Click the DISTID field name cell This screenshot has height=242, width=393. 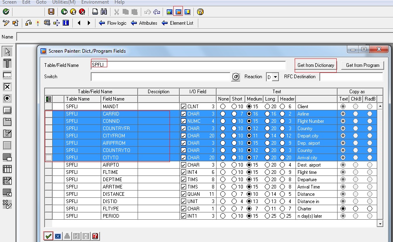pyautogui.click(x=119, y=201)
